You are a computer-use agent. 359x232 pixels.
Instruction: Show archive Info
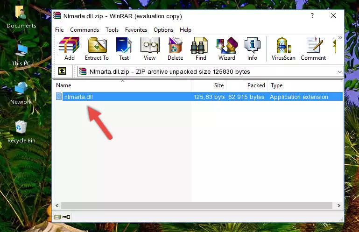tap(252, 49)
